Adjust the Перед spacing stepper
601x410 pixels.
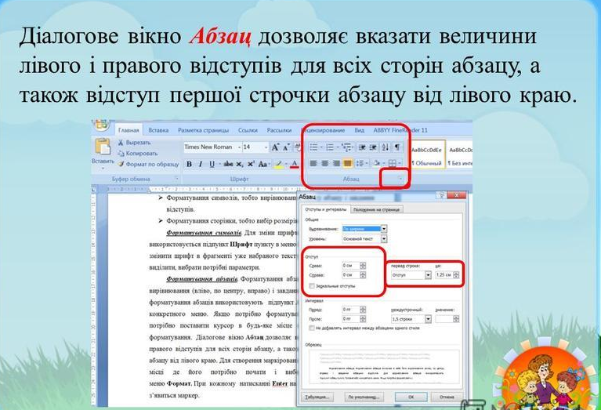pyautogui.click(x=363, y=310)
